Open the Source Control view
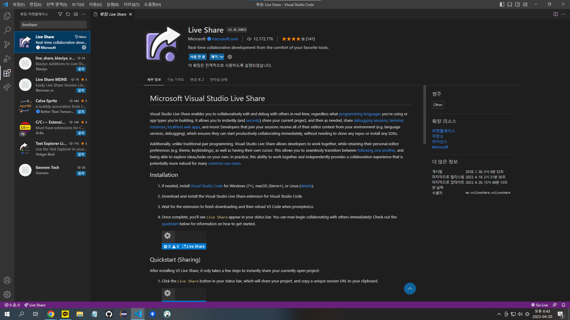The image size is (570, 320). coord(7,44)
